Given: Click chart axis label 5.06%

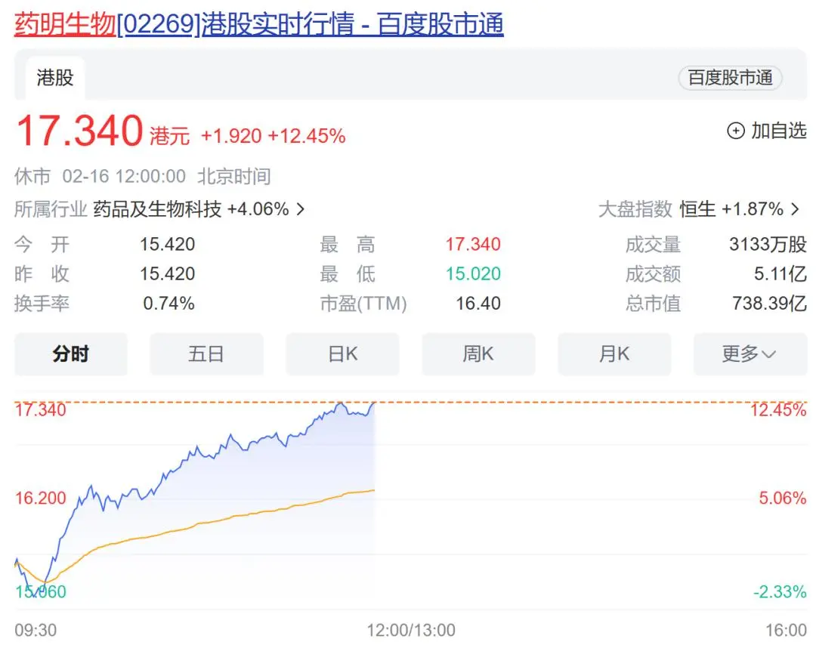Looking at the screenshot, I should coord(782,498).
